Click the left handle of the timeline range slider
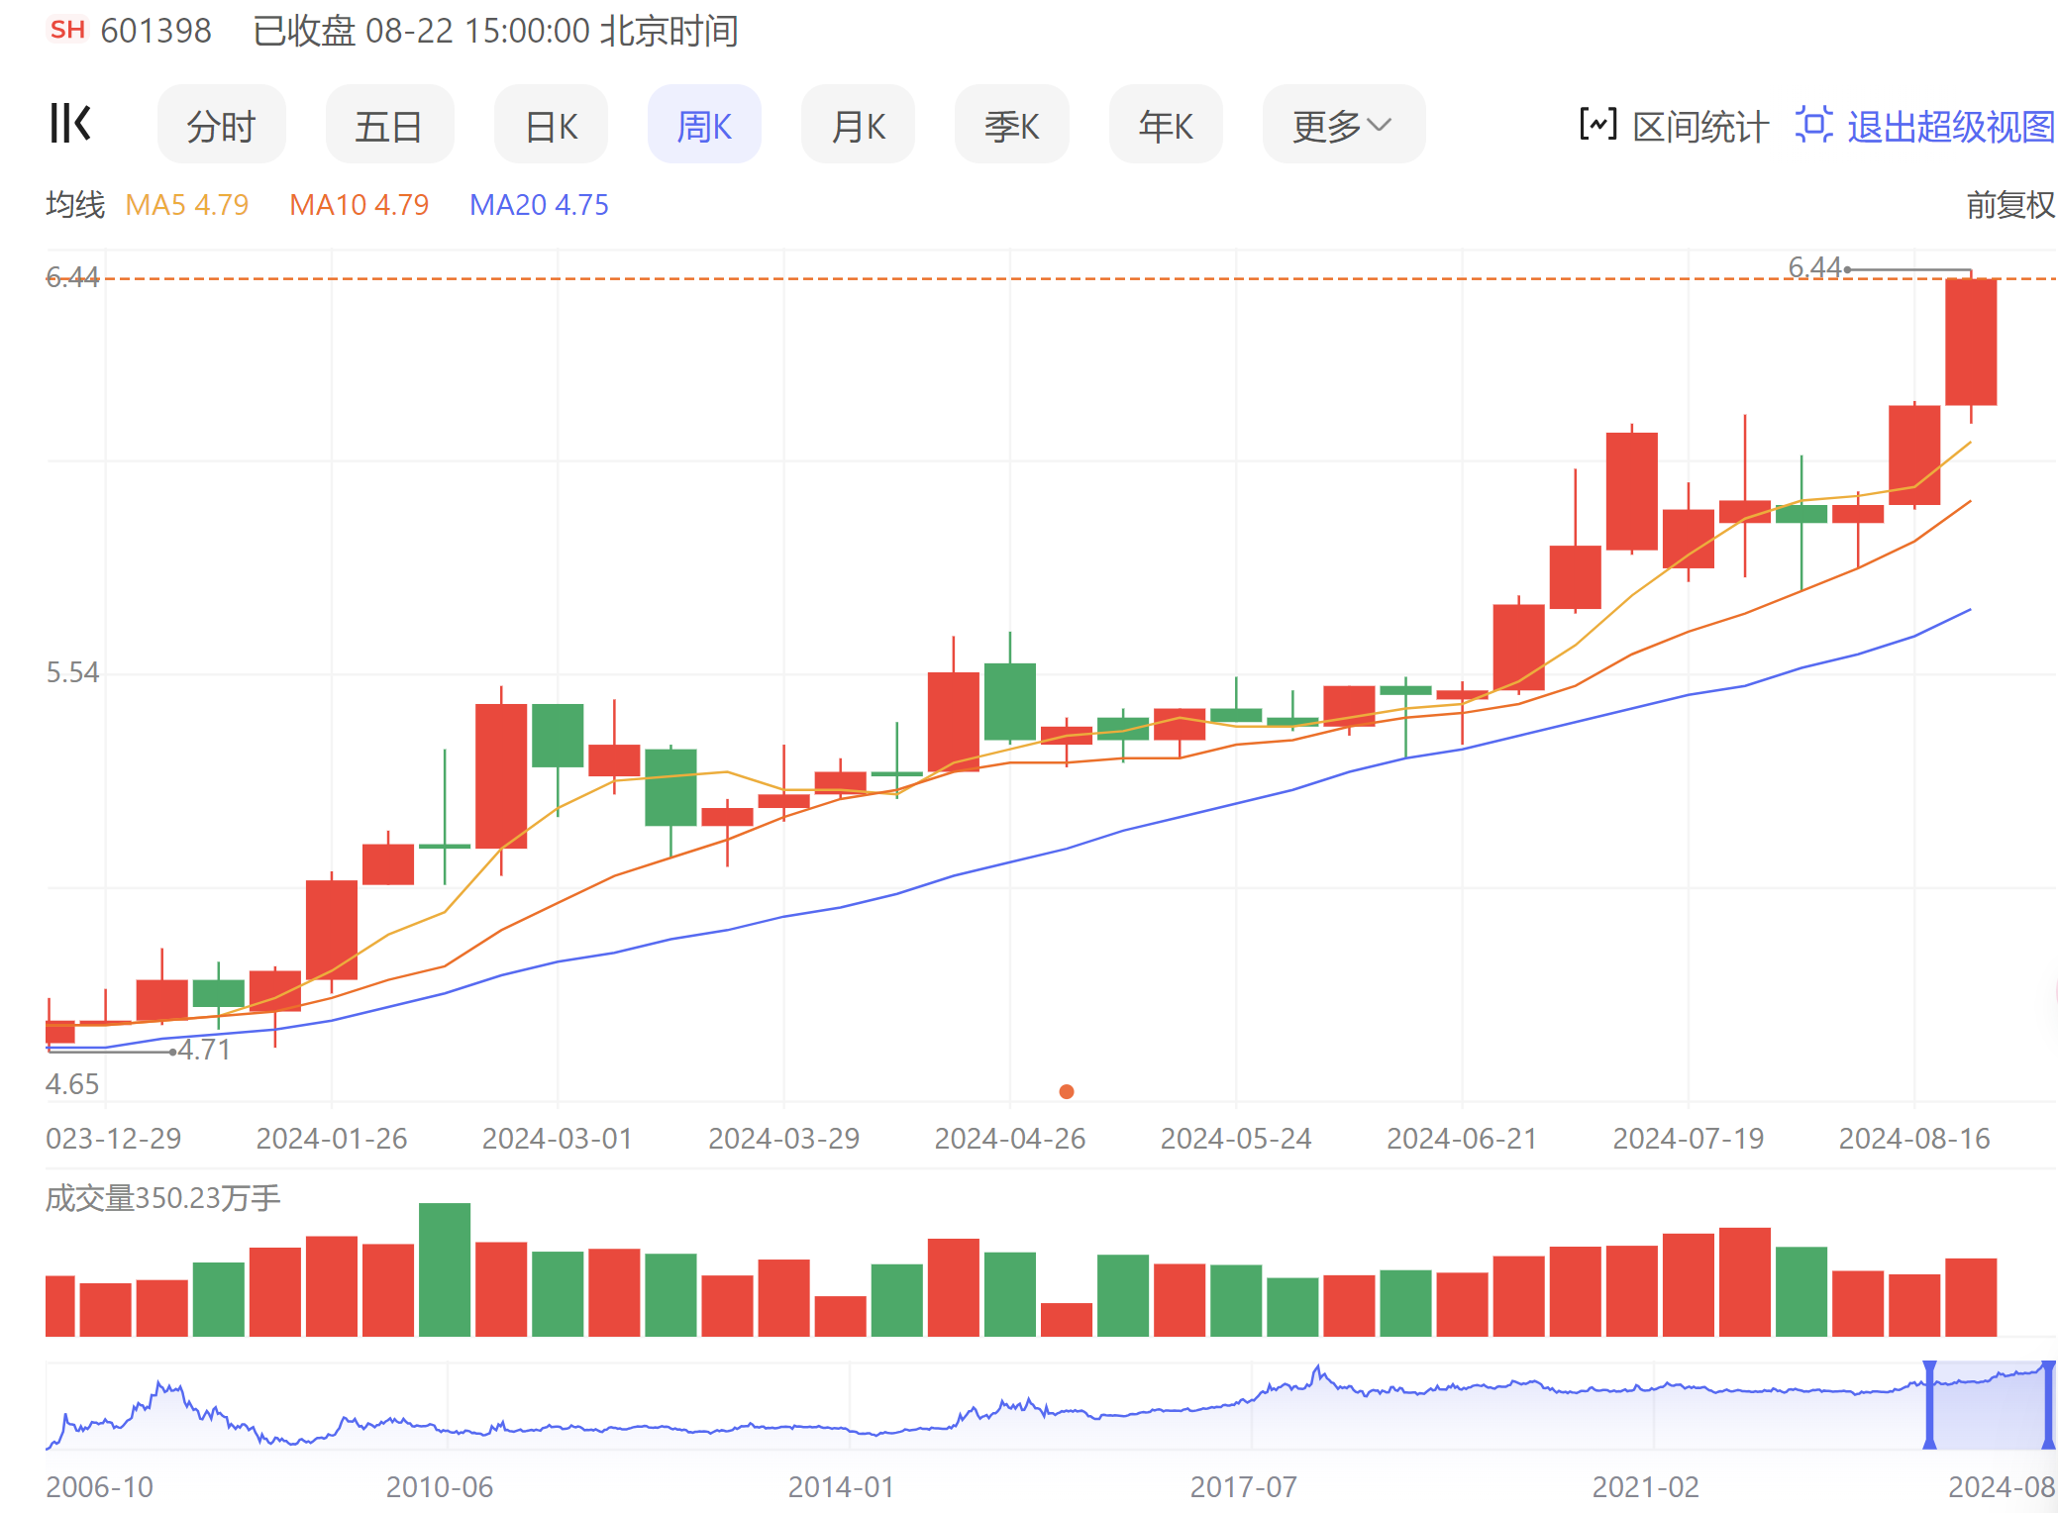This screenshot has height=1513, width=2058. [1929, 1404]
